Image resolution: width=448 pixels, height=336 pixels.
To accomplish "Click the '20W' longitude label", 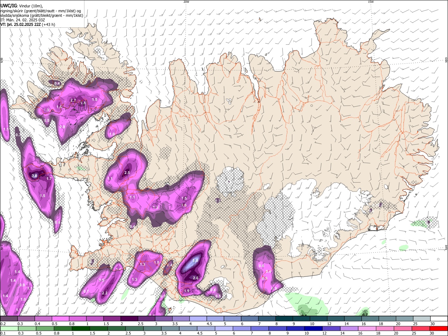I will [186, 2].
